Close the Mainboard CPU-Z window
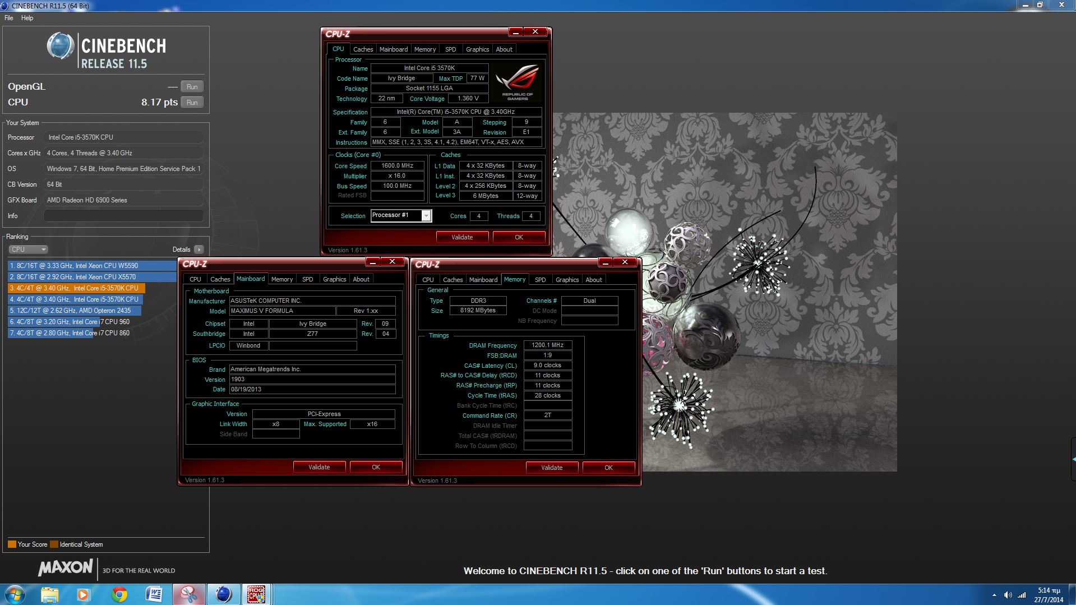This screenshot has width=1076, height=605. [x=392, y=262]
